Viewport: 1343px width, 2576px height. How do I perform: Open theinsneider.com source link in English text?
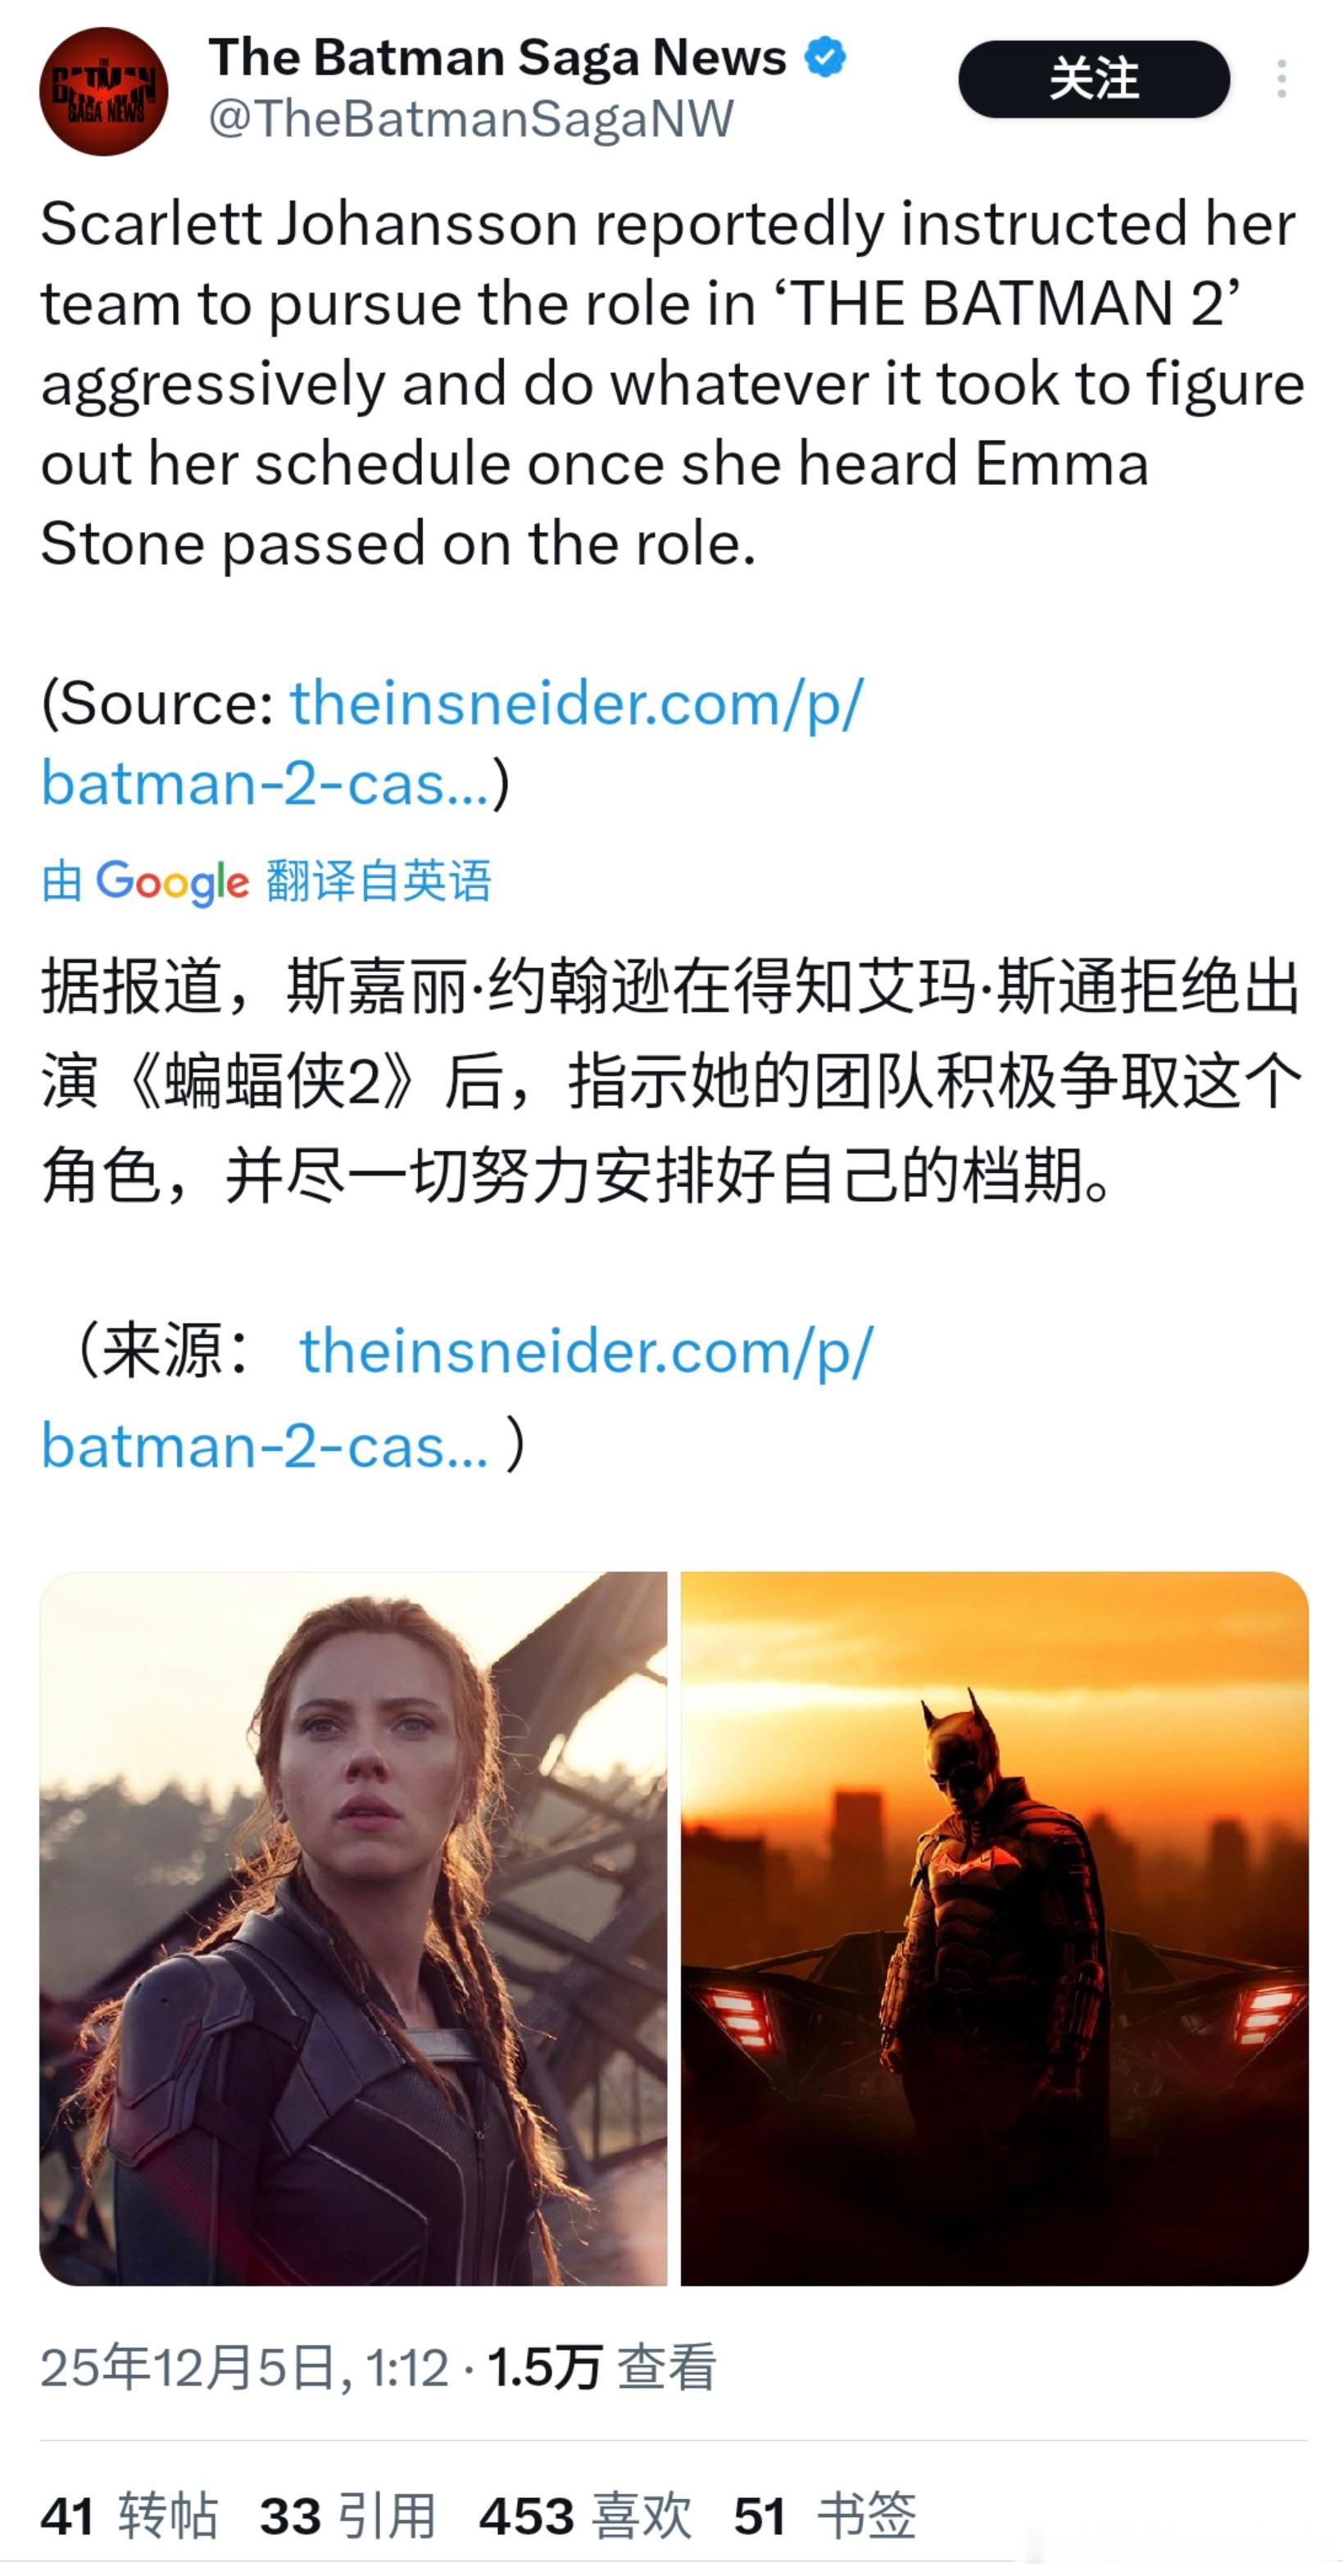[x=451, y=743]
